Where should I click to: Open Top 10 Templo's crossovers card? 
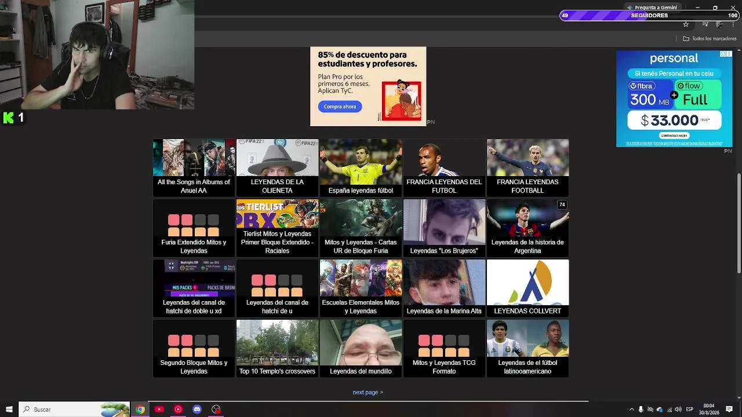(277, 348)
